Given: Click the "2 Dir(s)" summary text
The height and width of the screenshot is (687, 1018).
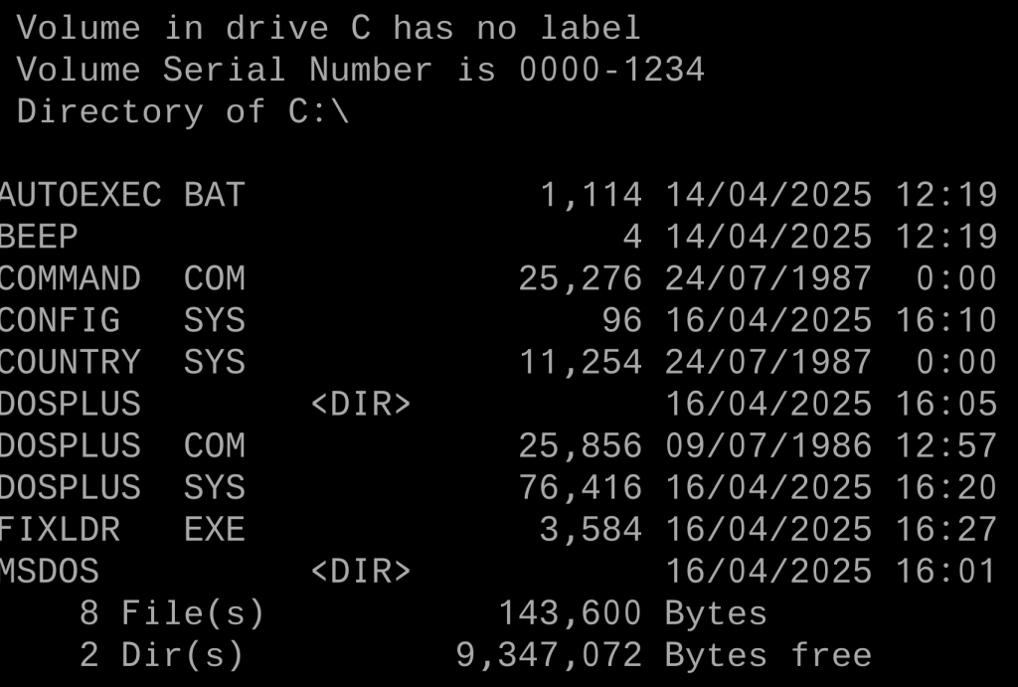Looking at the screenshot, I should pos(162,655).
